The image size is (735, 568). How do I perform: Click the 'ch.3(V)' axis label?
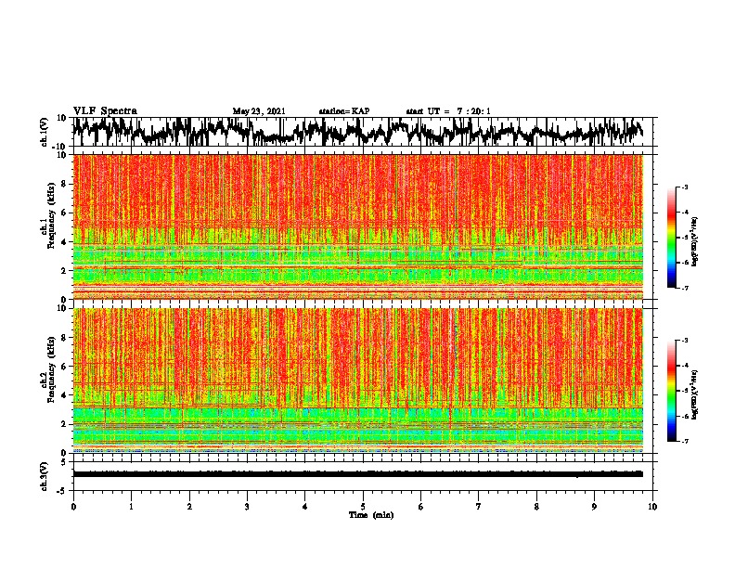coord(45,476)
